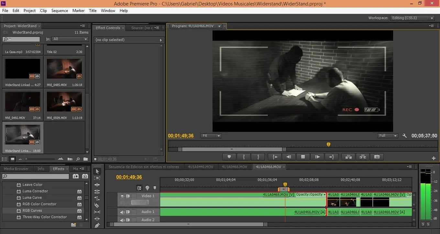Image resolution: width=440 pixels, height=234 pixels.
Task: Select the Rate Stretch tool
Action: 97,198
